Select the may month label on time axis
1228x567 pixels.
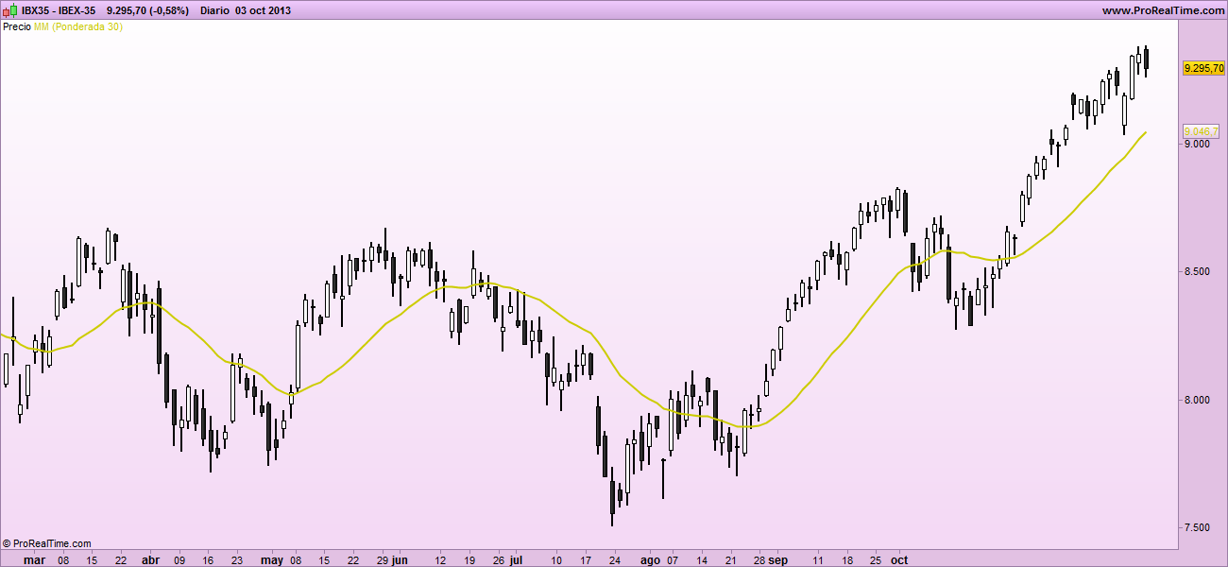pos(272,559)
